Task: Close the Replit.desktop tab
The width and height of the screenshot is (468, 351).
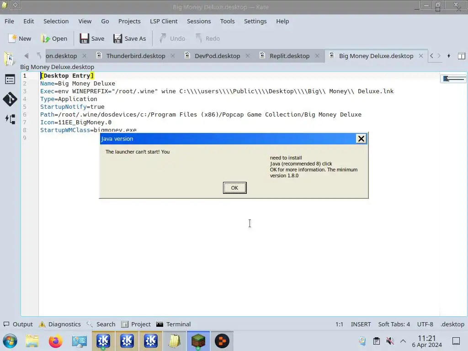Action: [x=317, y=56]
